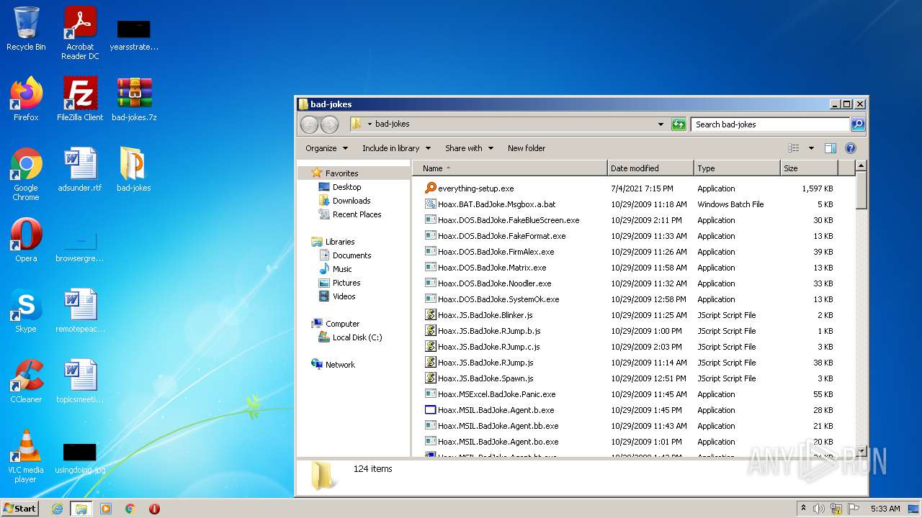Viewport: 922px width, 518px height.
Task: Expand the address bar history dropdown
Action: pyautogui.click(x=661, y=124)
